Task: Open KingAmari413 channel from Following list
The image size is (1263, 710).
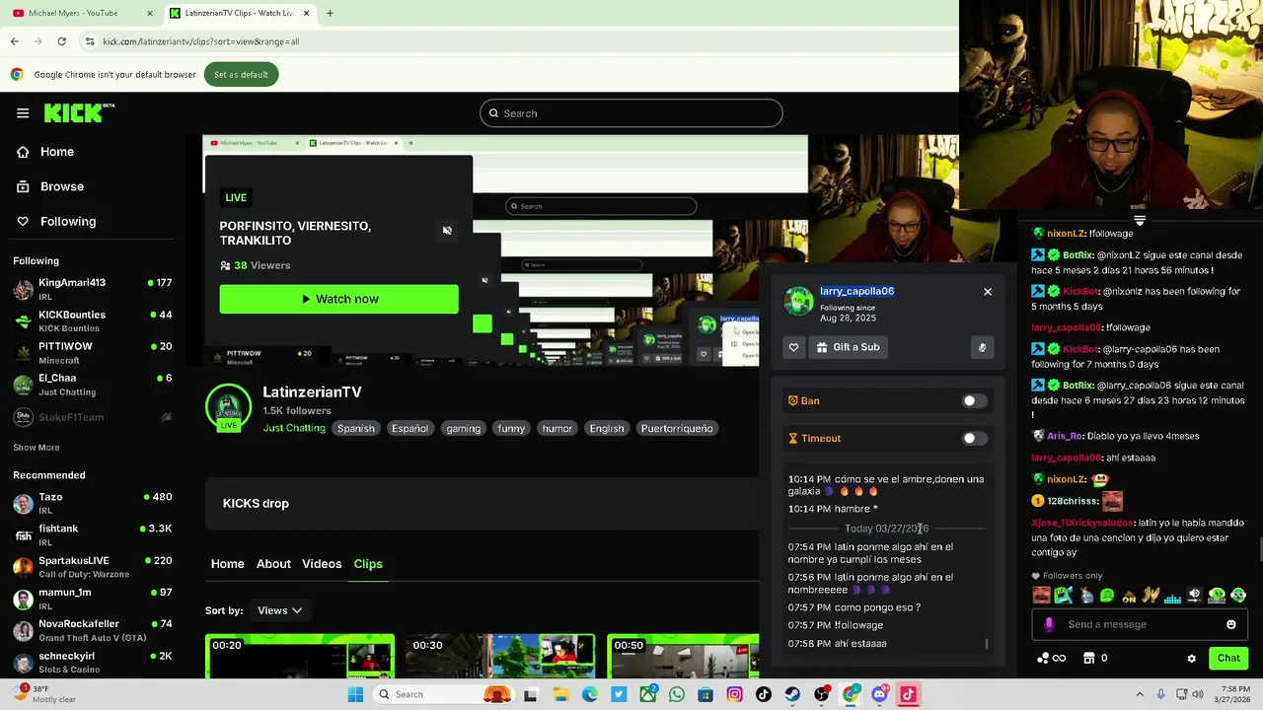Action: (93, 289)
